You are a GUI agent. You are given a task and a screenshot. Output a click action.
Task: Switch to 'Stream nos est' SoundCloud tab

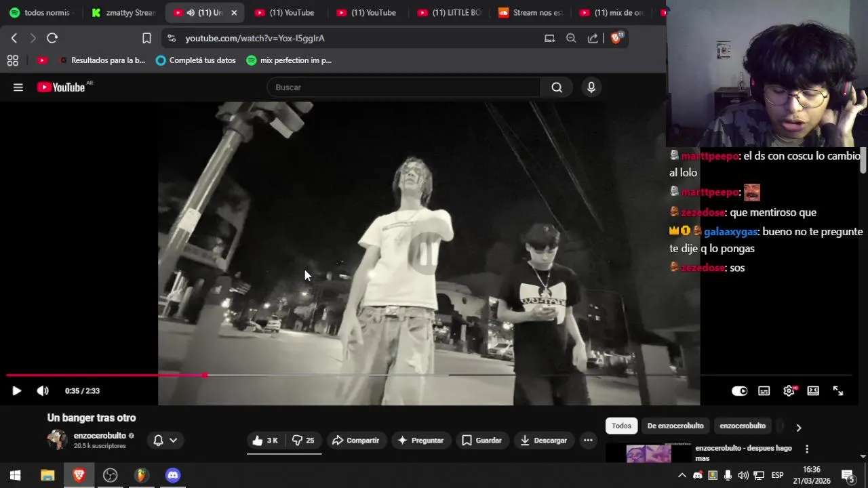[531, 13]
